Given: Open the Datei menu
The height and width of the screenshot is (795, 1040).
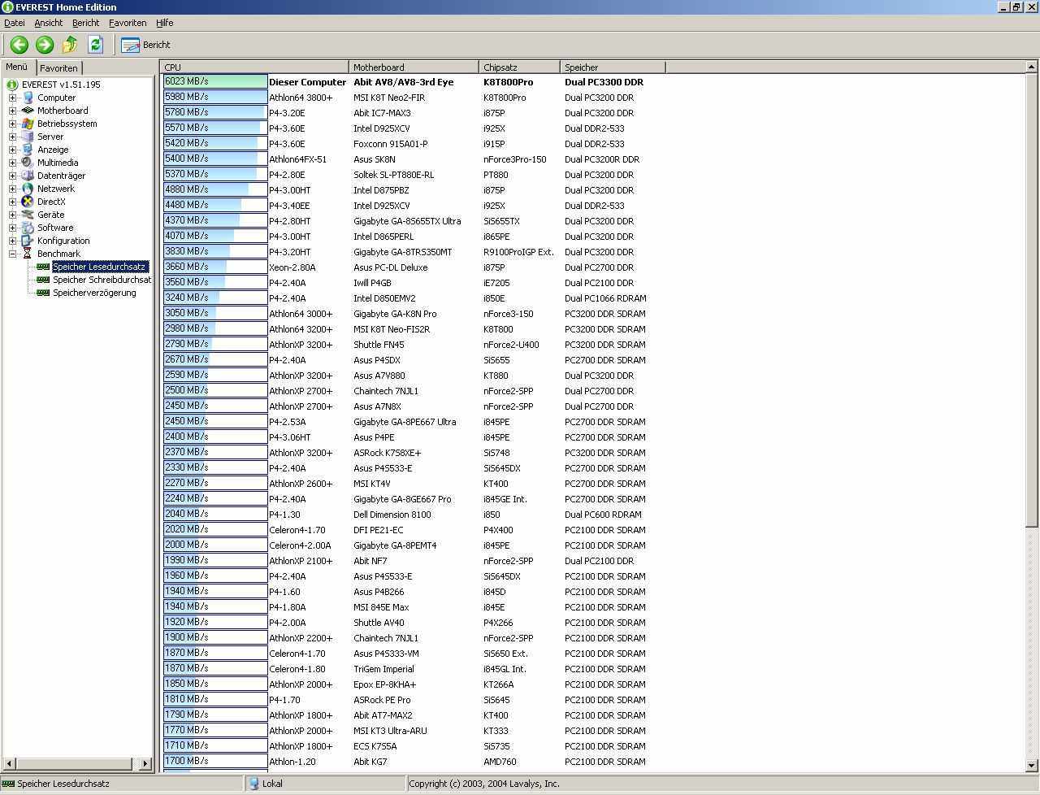Looking at the screenshot, I should tap(15, 23).
